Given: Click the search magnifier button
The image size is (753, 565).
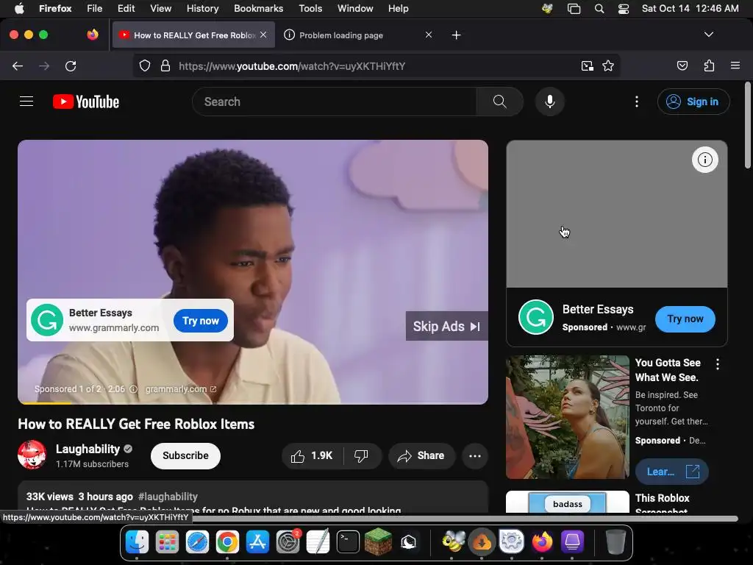Looking at the screenshot, I should 499,102.
